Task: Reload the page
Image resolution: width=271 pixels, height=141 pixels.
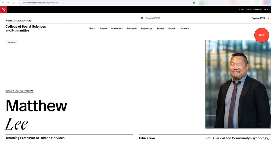Action: pyautogui.click(x=14, y=3)
